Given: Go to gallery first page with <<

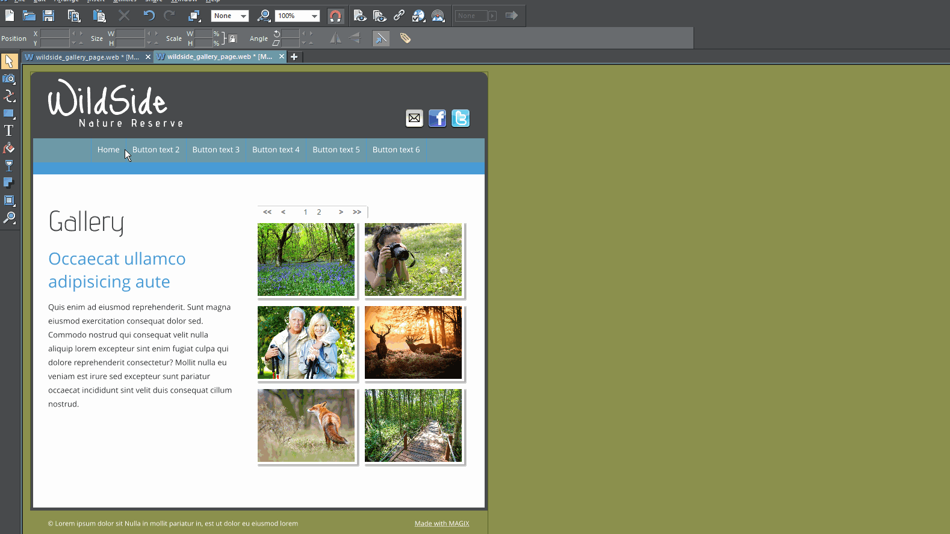Looking at the screenshot, I should click(267, 212).
